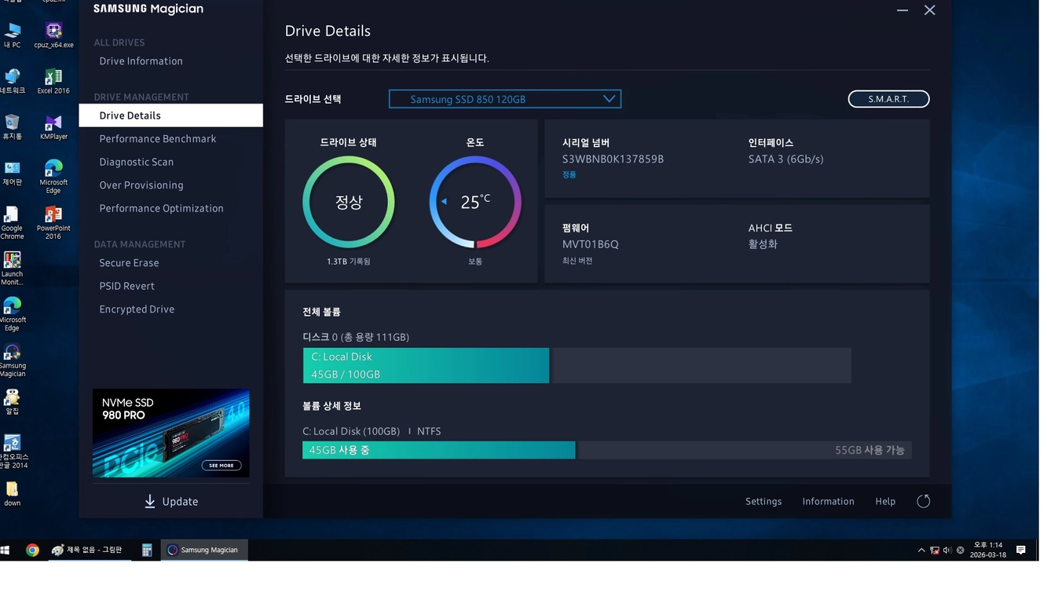Select the Launch Monit... desktop shortcut
This screenshot has width=1047, height=589.
13,269
